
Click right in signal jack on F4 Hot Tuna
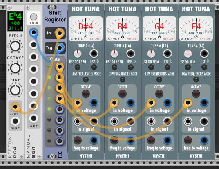(x=204, y=121)
